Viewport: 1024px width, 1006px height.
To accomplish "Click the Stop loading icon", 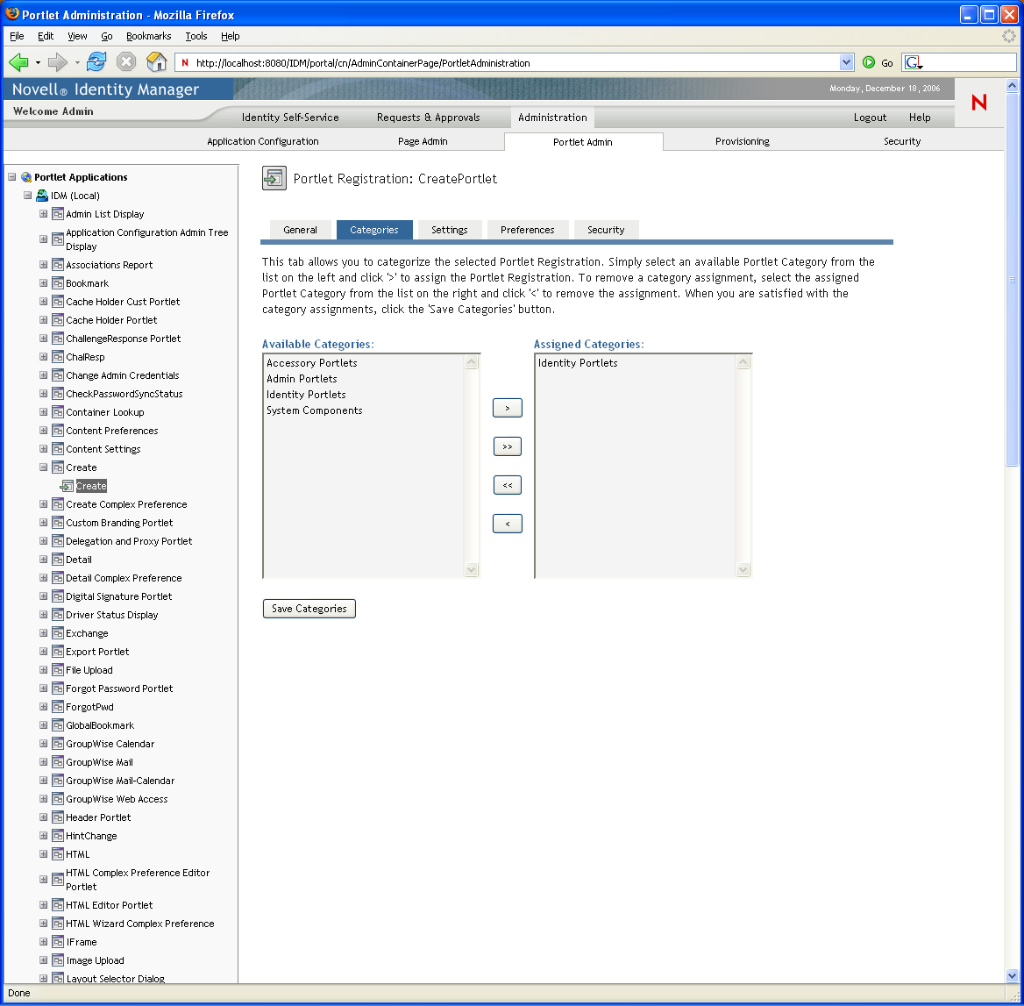I will [x=126, y=62].
